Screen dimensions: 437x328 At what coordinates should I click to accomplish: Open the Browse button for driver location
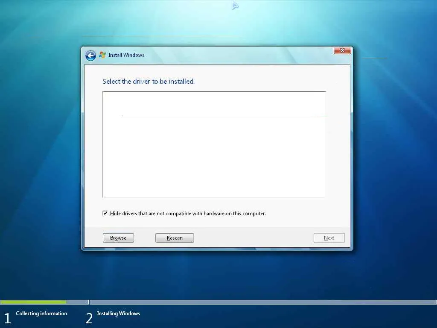click(118, 238)
